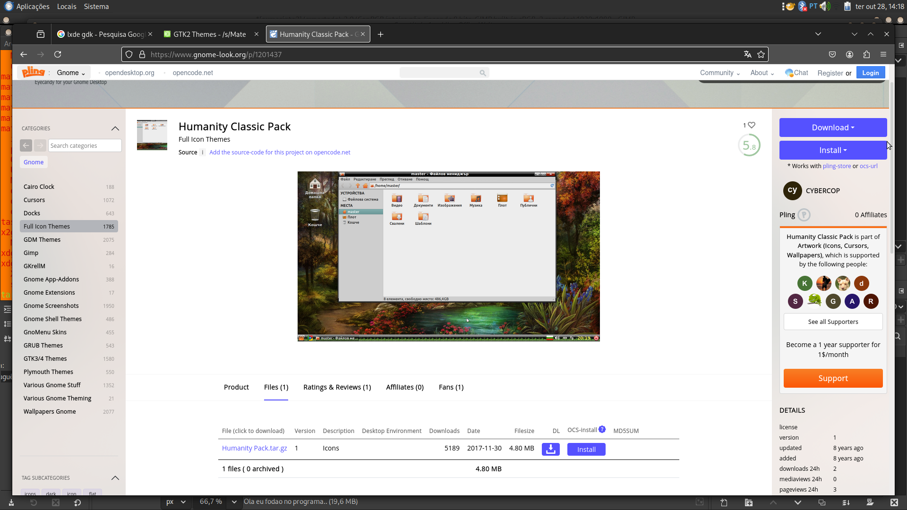Screen dimensions: 907x510
Task: Open the Product tab
Action: tap(236, 387)
